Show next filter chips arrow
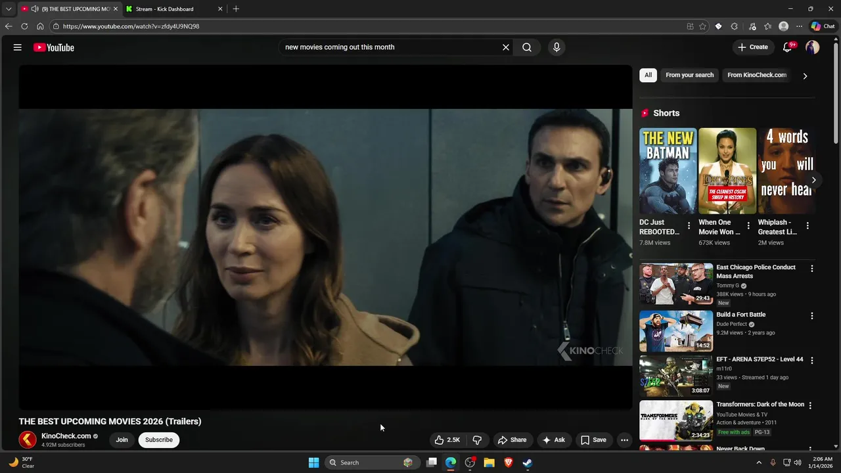Viewport: 841px width, 473px height. [x=805, y=76]
